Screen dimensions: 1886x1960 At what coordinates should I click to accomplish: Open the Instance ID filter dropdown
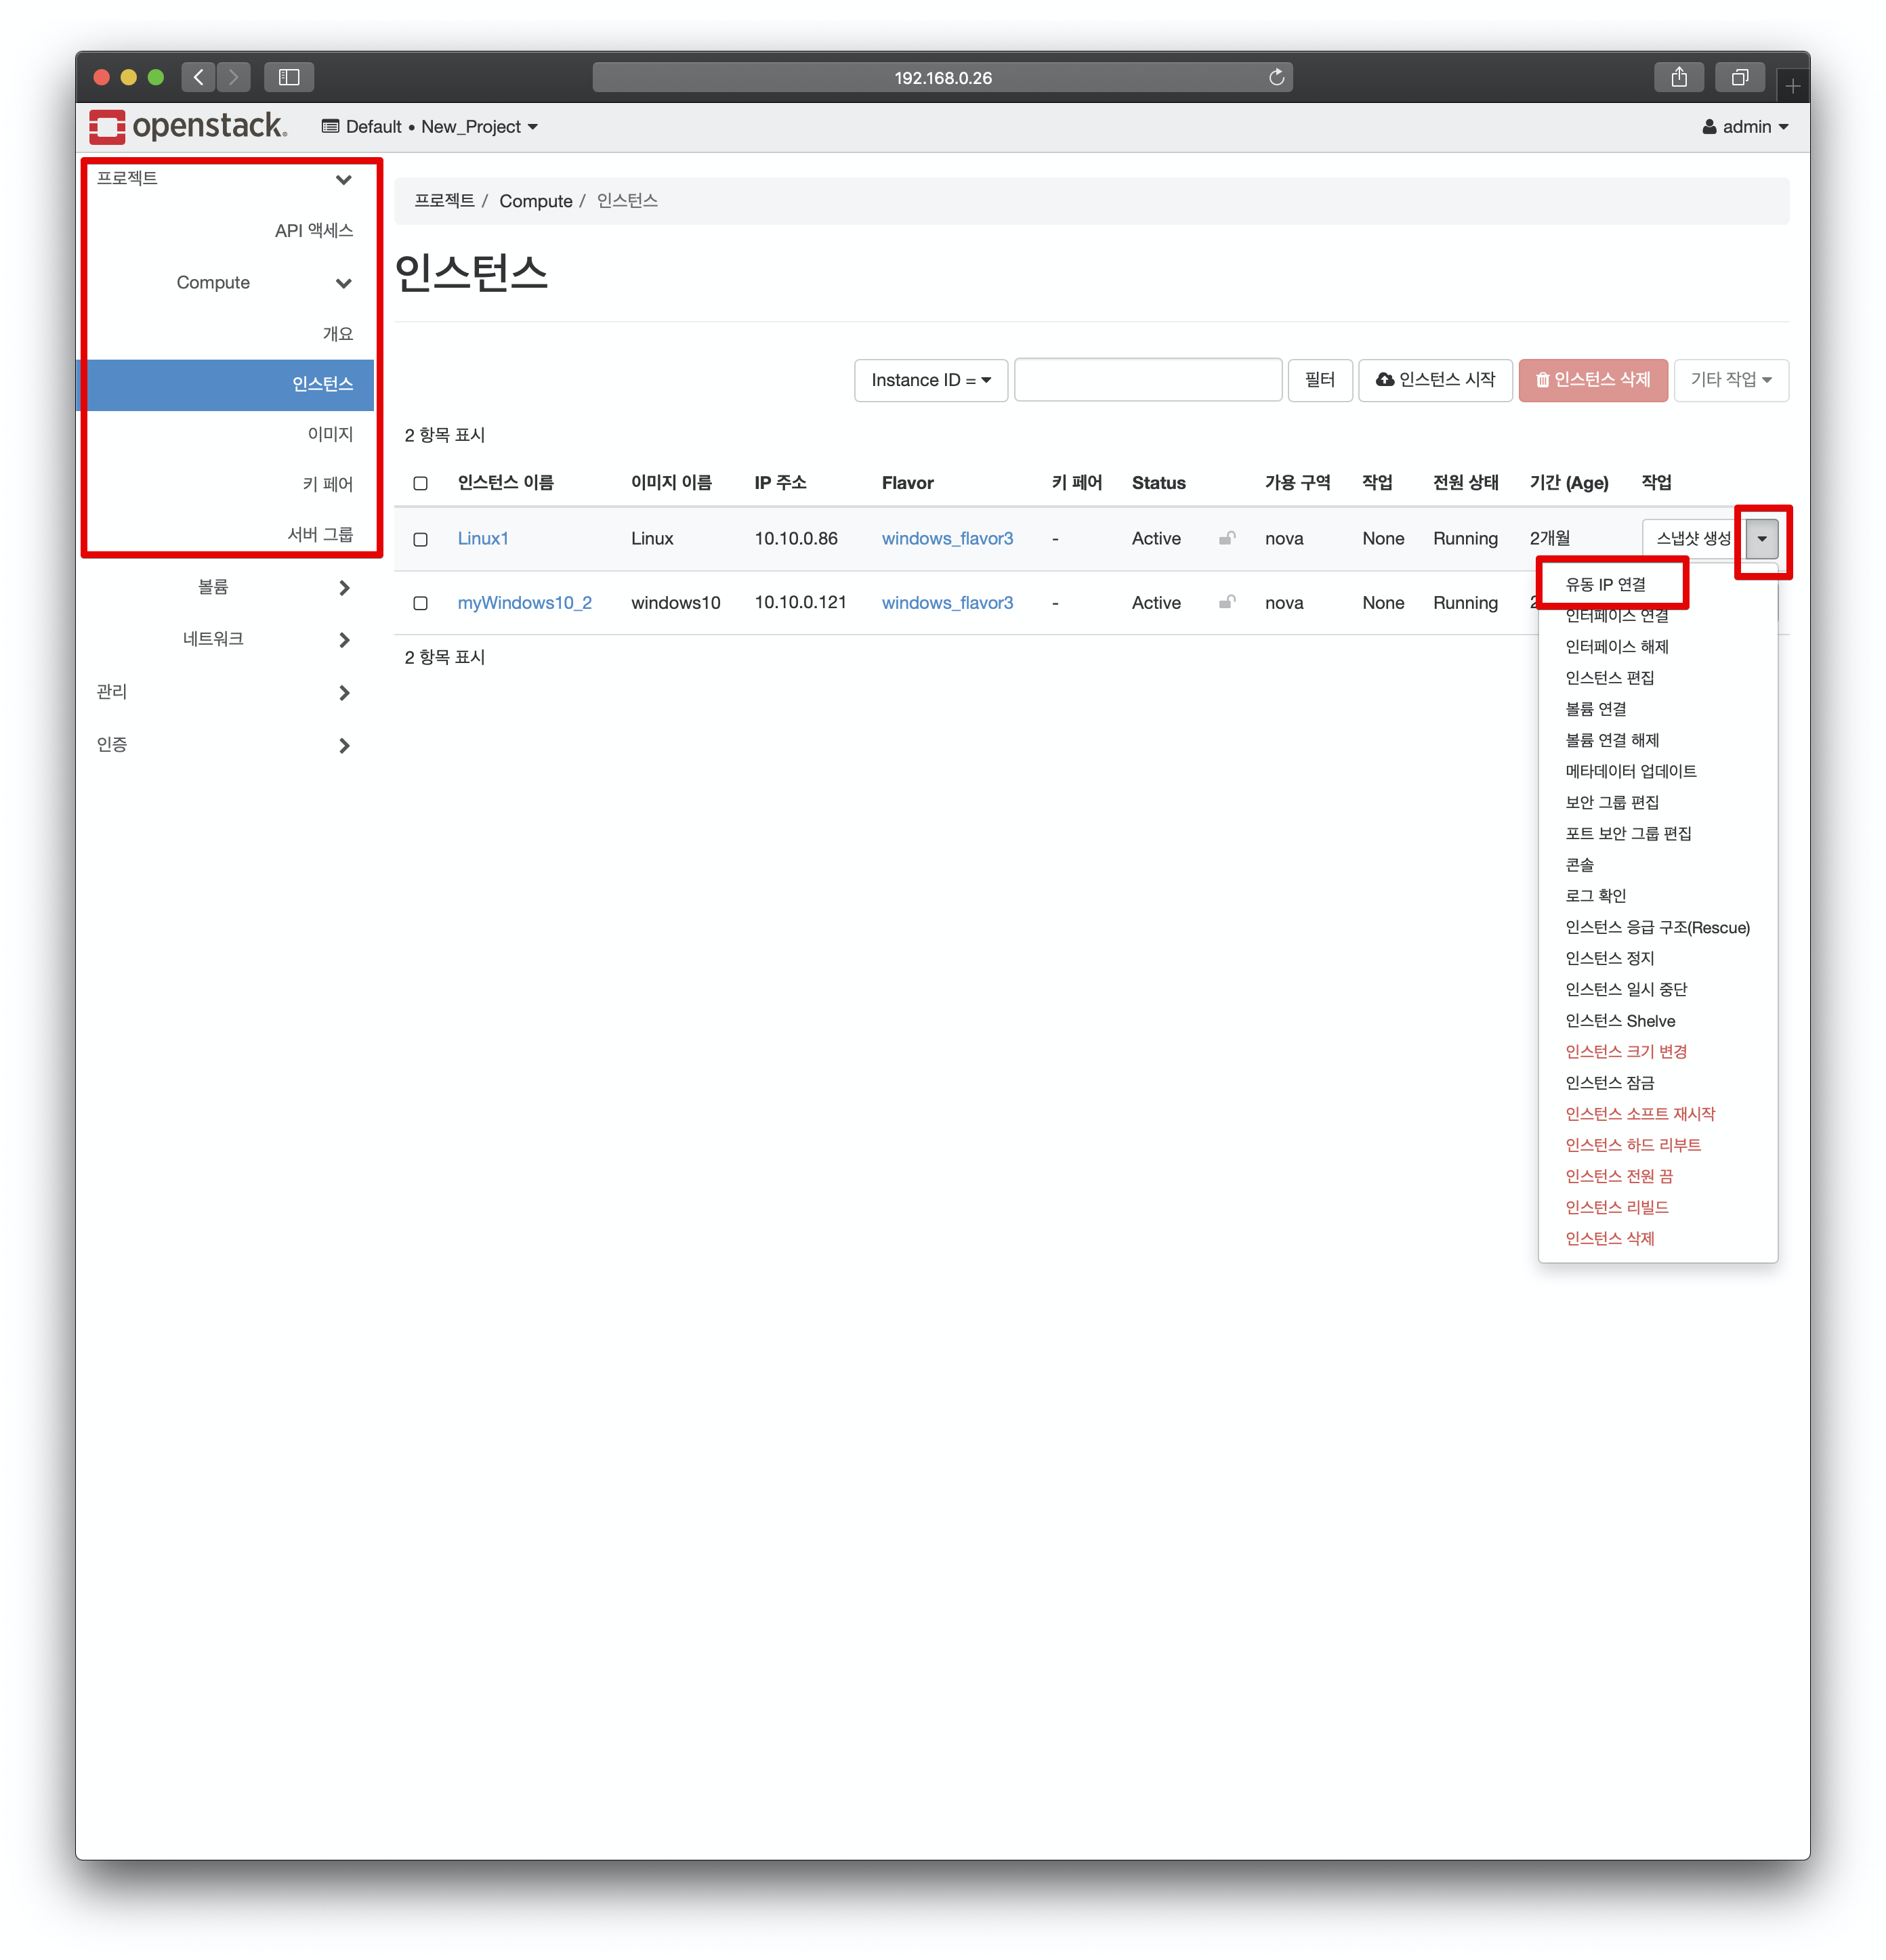930,380
